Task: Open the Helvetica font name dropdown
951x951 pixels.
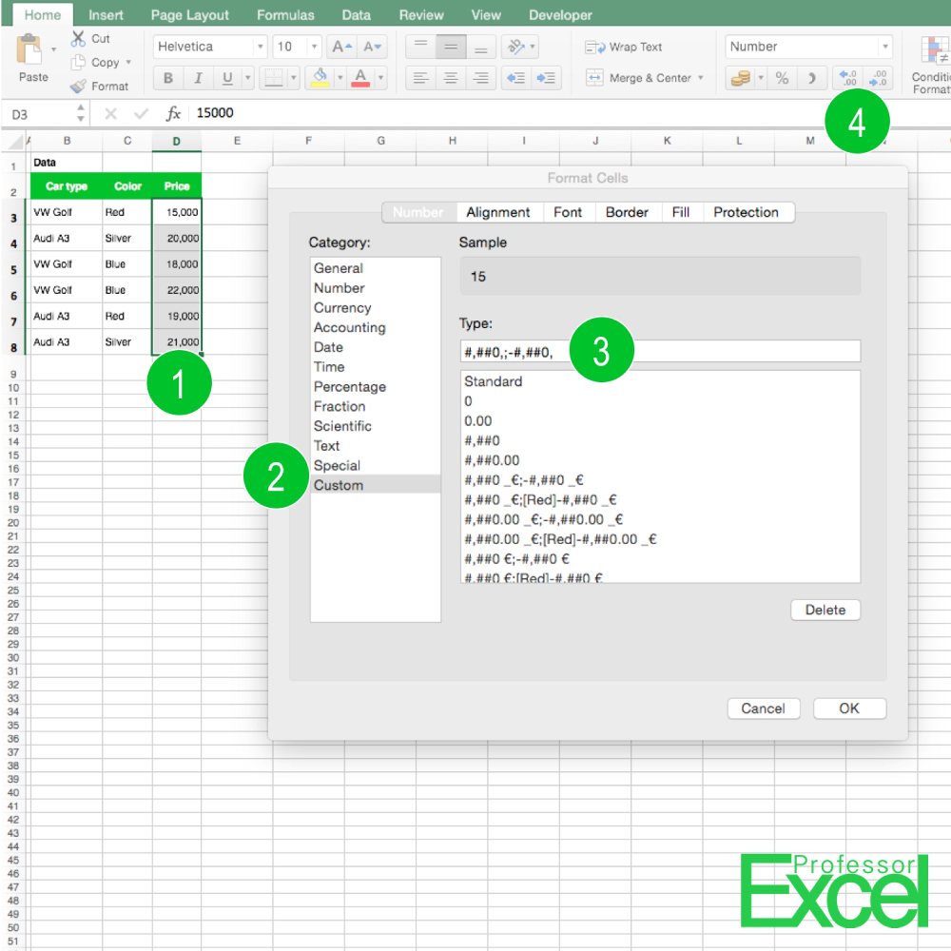Action: [261, 47]
